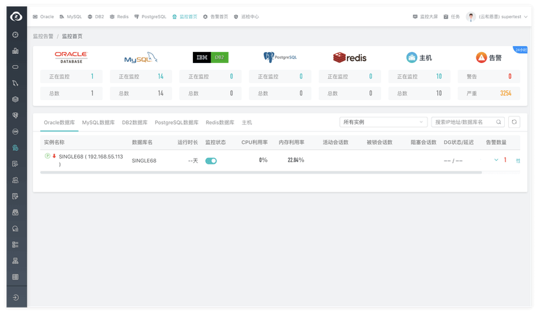
Task: Click the 监控告警 breadcrumb link
Action: 44,36
